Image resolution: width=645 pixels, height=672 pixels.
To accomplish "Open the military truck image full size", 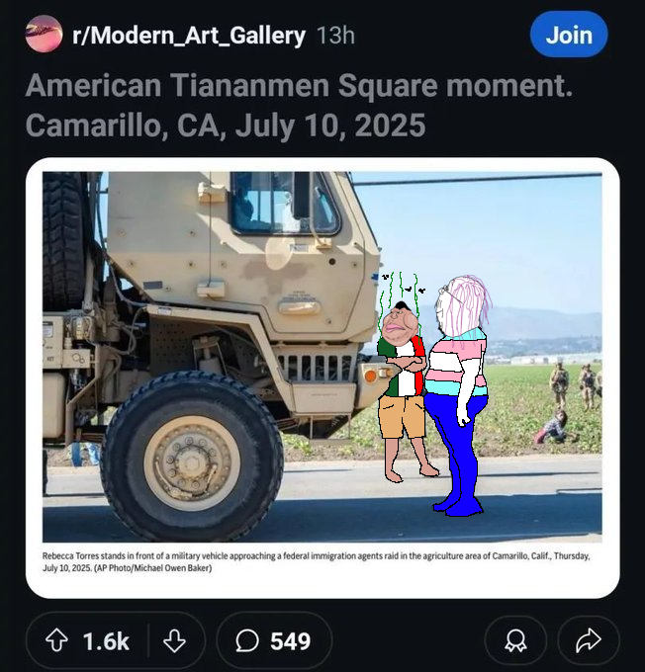I will (322, 357).
